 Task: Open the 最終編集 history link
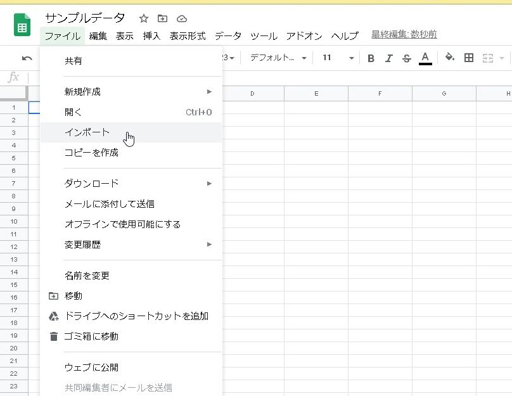(404, 35)
